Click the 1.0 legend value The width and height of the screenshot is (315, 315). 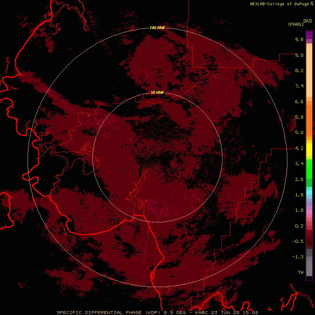pos(299,210)
